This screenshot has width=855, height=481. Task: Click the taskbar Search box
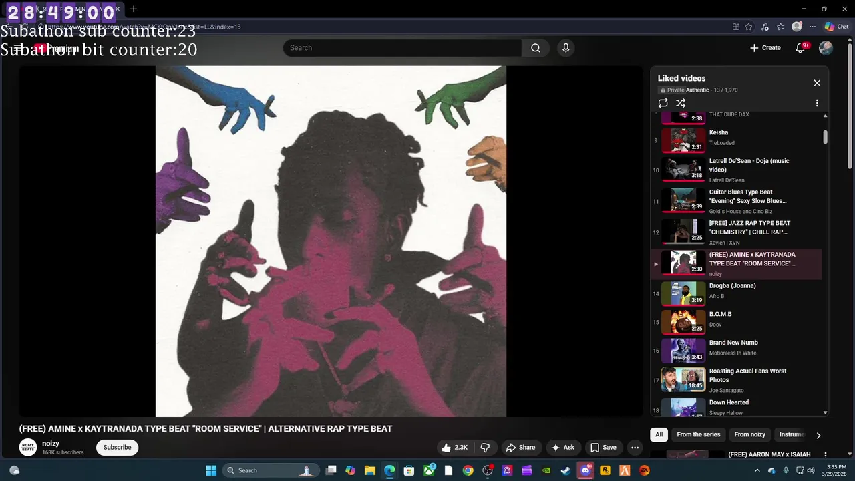tap(271, 470)
